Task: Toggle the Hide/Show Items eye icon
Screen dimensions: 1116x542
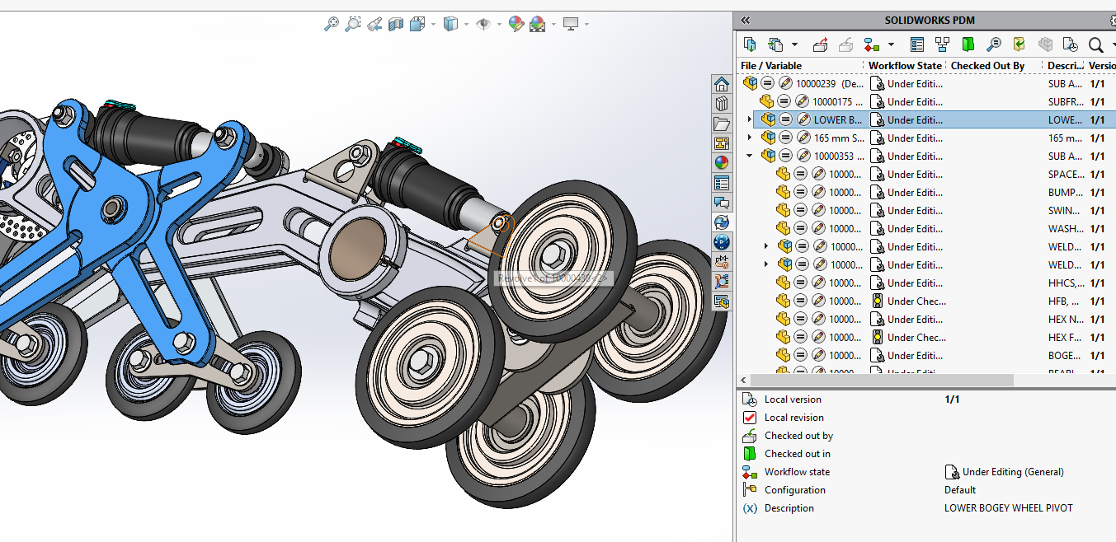Action: [x=484, y=23]
